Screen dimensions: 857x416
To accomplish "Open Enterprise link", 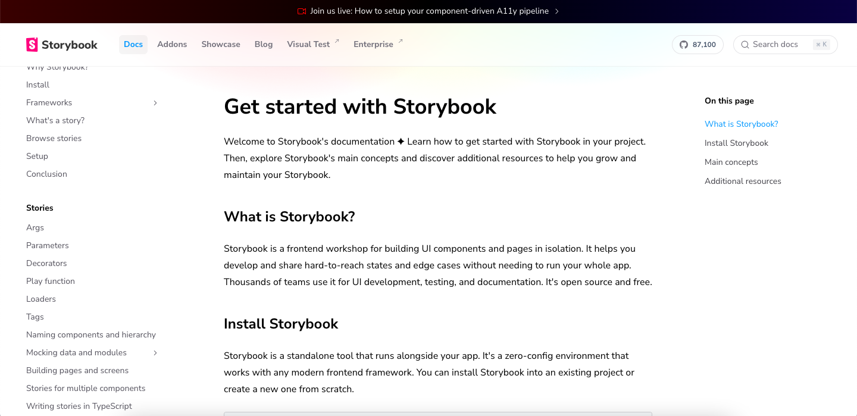I will click(373, 45).
